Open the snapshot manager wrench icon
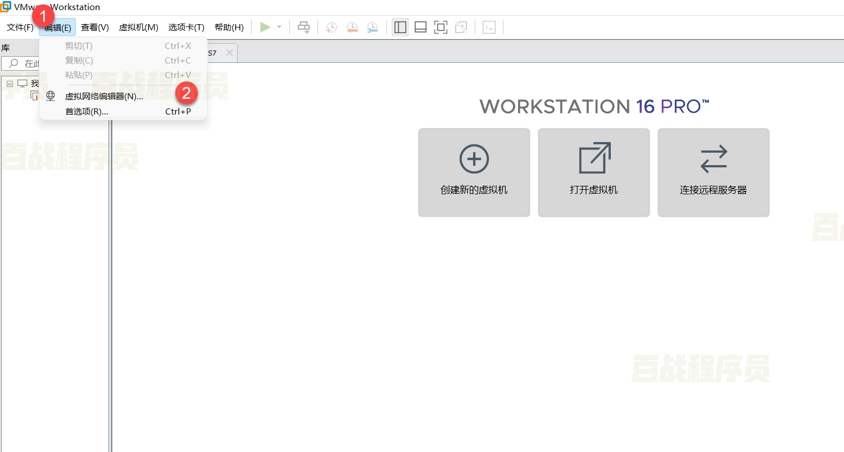This screenshot has width=844, height=452. point(372,27)
